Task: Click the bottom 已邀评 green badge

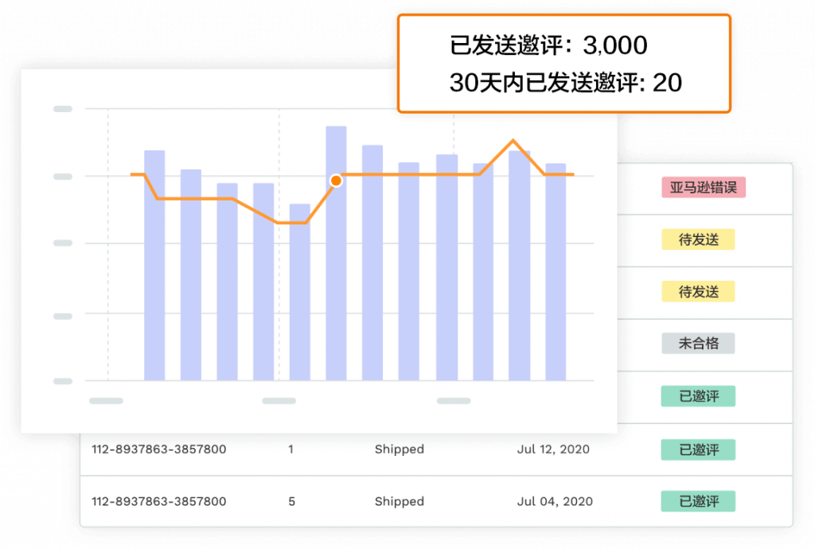Action: coord(698,501)
